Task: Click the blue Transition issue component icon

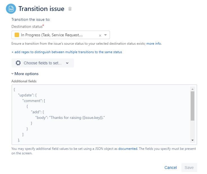Action: pyautogui.click(x=11, y=9)
